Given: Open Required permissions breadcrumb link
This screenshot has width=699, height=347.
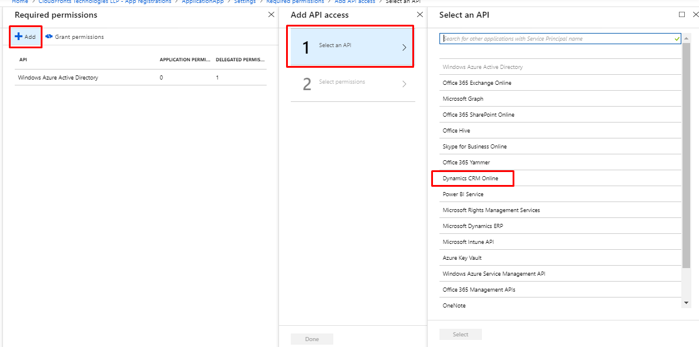Looking at the screenshot, I should point(295,2).
